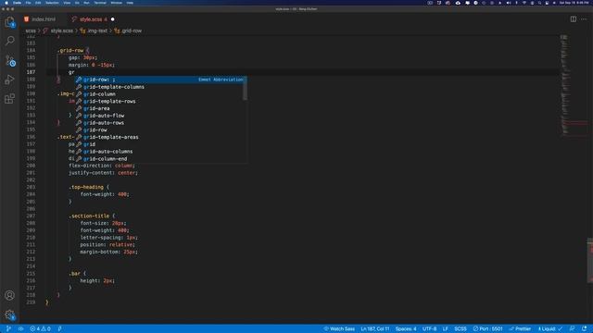Open the Selection menu

click(x=52, y=3)
